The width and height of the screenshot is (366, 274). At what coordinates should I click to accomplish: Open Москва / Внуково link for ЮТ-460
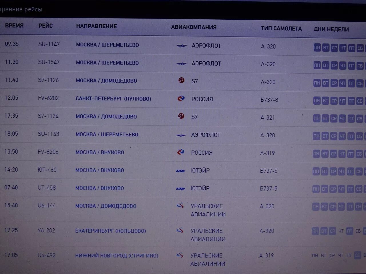tap(100, 170)
